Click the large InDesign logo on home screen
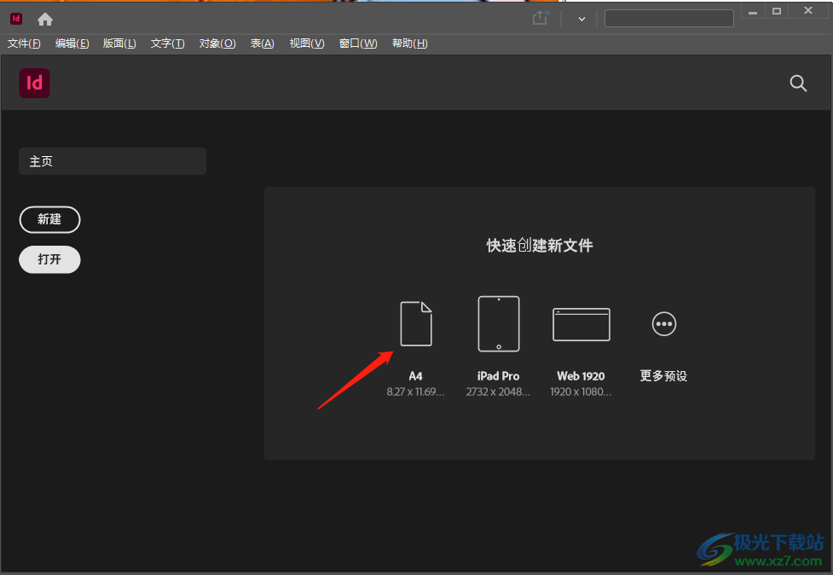The image size is (833, 575). (x=35, y=83)
